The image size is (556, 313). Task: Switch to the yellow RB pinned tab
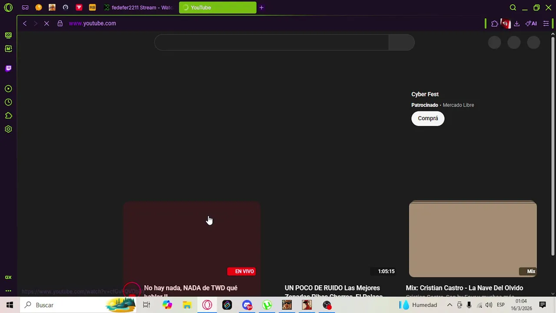tap(93, 7)
